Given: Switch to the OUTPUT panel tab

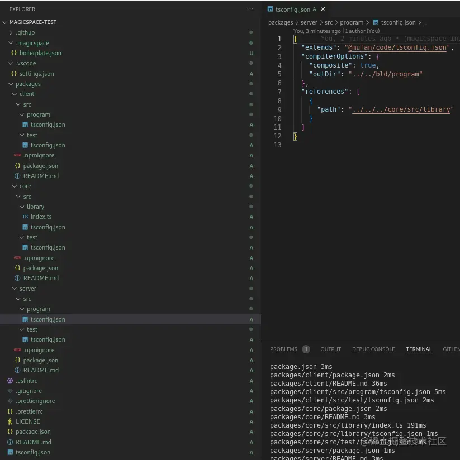Looking at the screenshot, I should coord(330,349).
